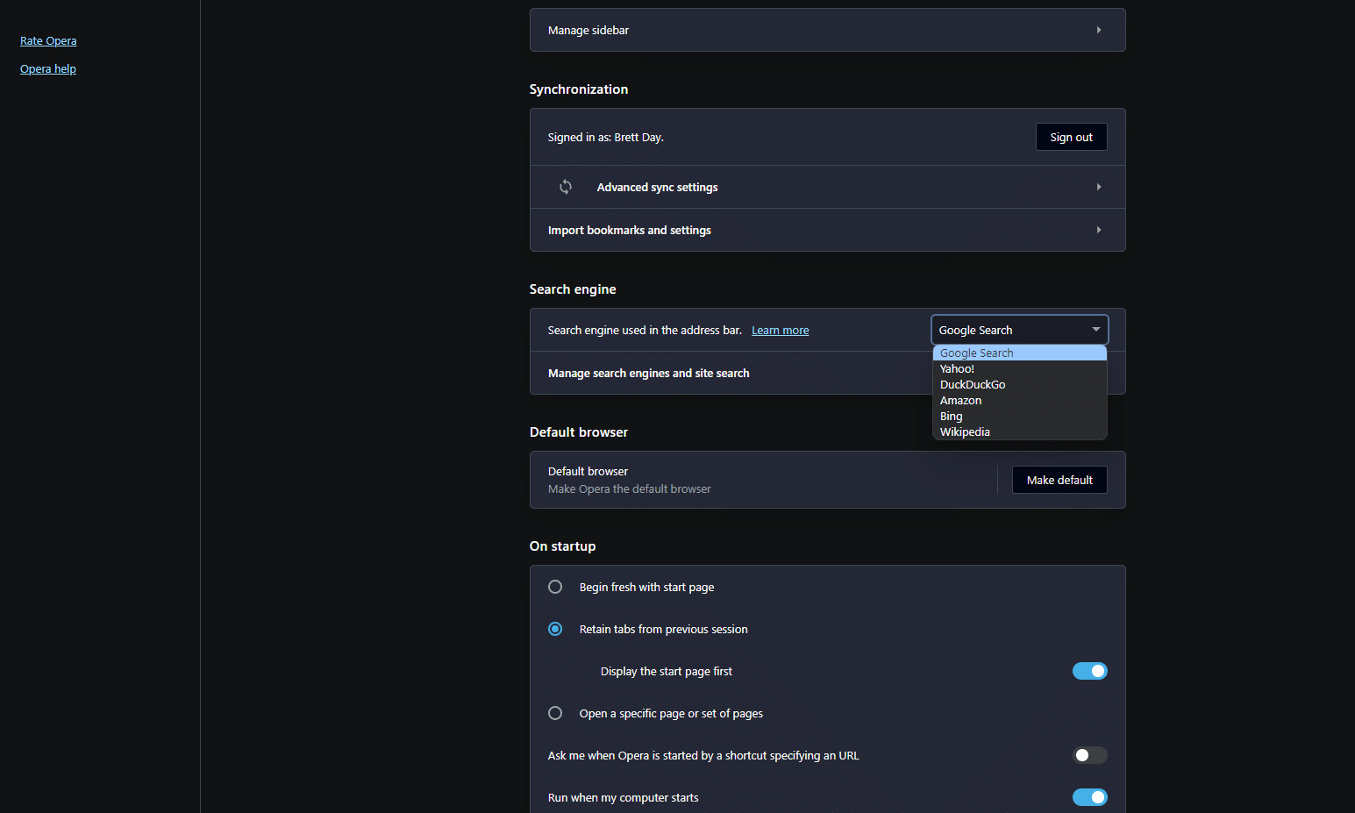Click the search engine dropdown arrow
The width and height of the screenshot is (1355, 813).
click(x=1095, y=330)
